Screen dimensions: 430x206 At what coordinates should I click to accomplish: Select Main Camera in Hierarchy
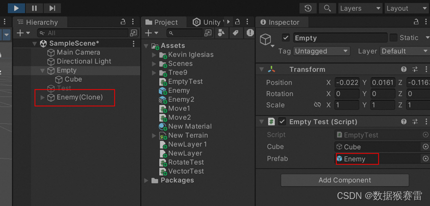coord(78,52)
